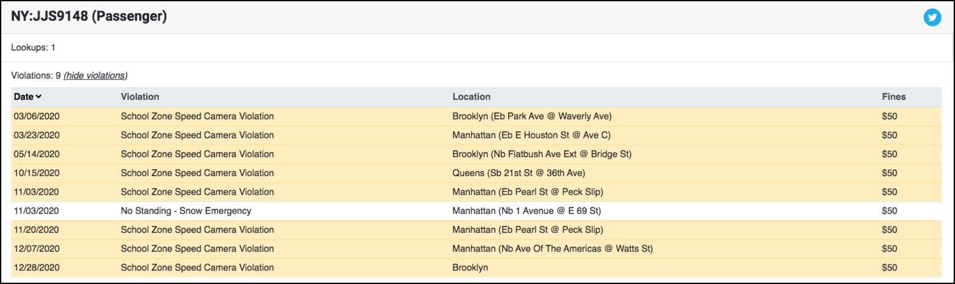
Task: Select the NY:JJS9148 (Passenger) plate heading
Action: coord(89,17)
